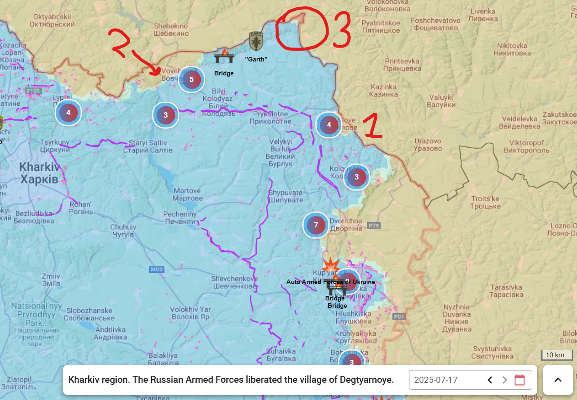Image resolution: width=577 pixels, height=400 pixels.
Task: Click the Volokhiv Yar label
Action: click(191, 313)
